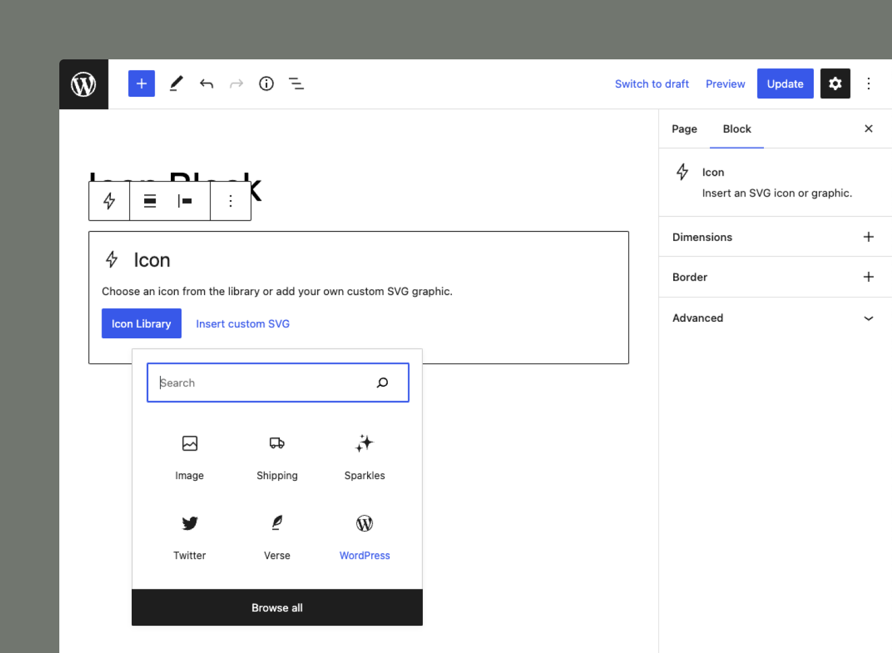Click the Browse all button
Screen dimensions: 892x653
point(277,607)
